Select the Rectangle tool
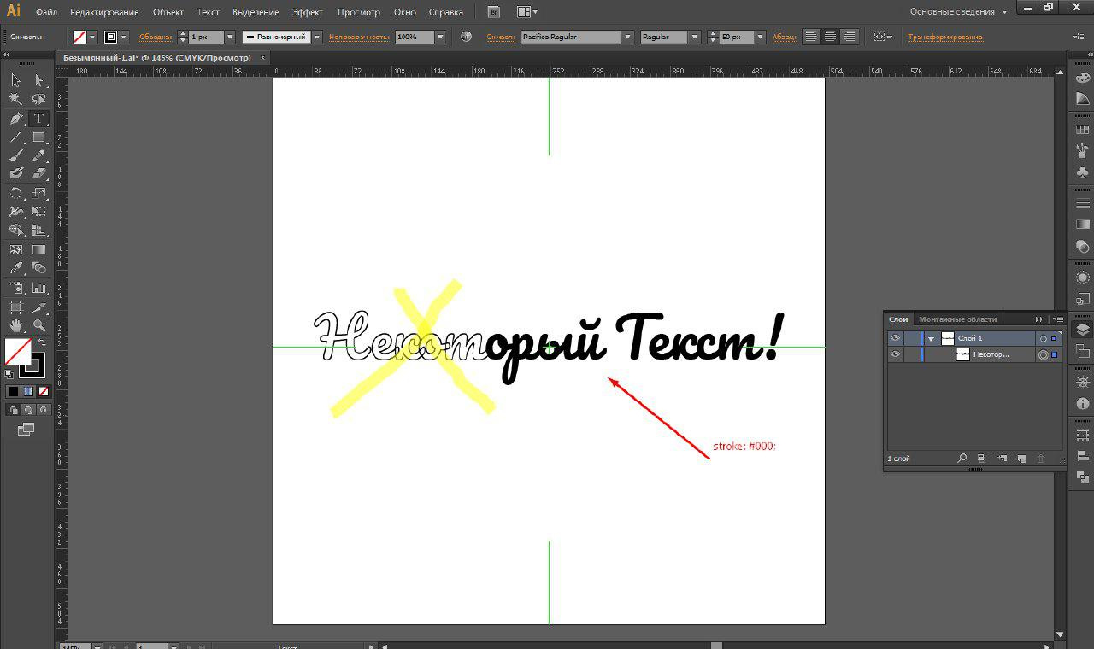Image resolution: width=1094 pixels, height=649 pixels. tap(38, 137)
